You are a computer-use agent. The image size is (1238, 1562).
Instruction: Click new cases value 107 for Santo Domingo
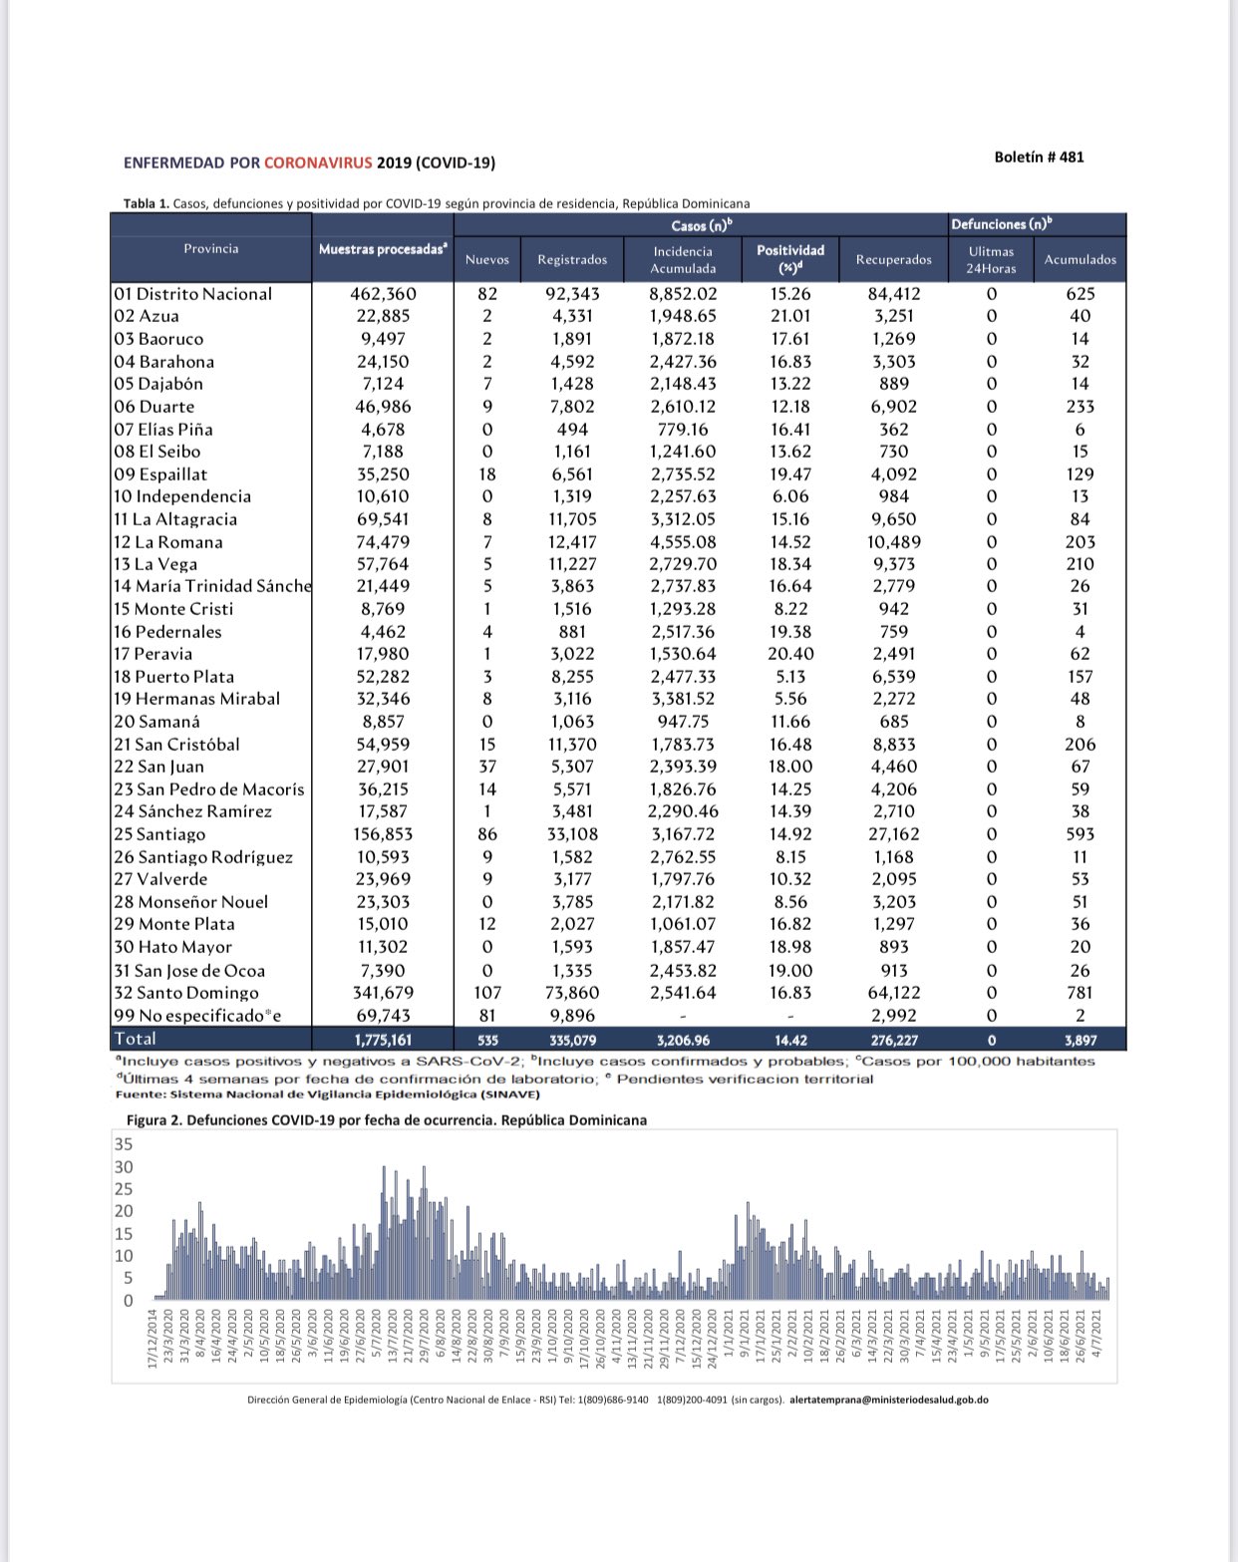(487, 993)
